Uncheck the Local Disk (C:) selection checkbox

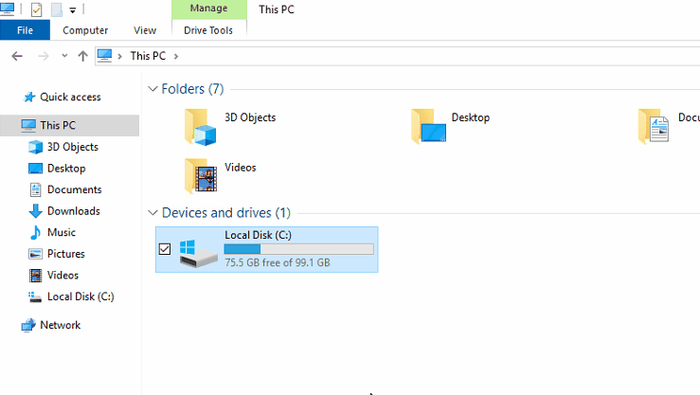click(165, 249)
